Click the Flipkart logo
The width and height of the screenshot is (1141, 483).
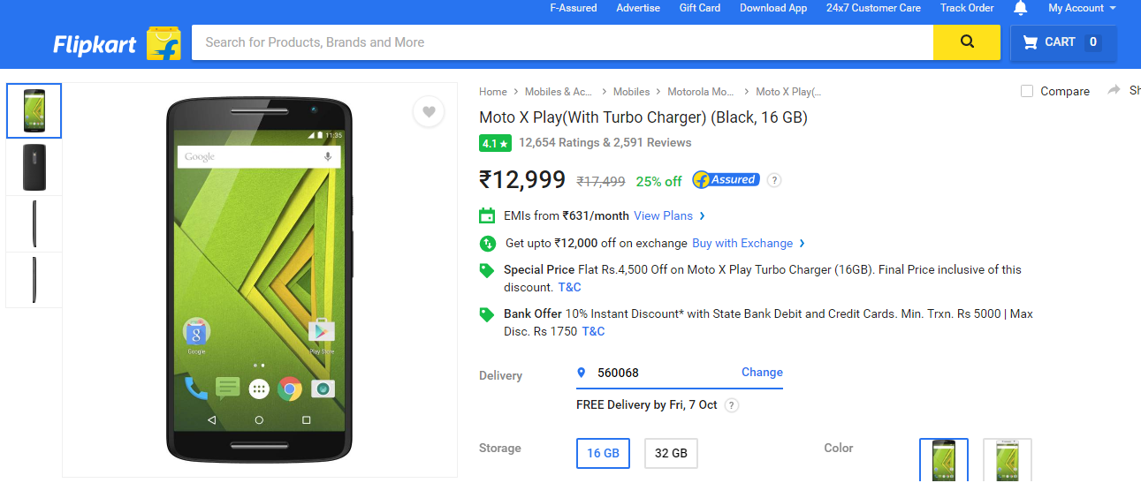(117, 42)
